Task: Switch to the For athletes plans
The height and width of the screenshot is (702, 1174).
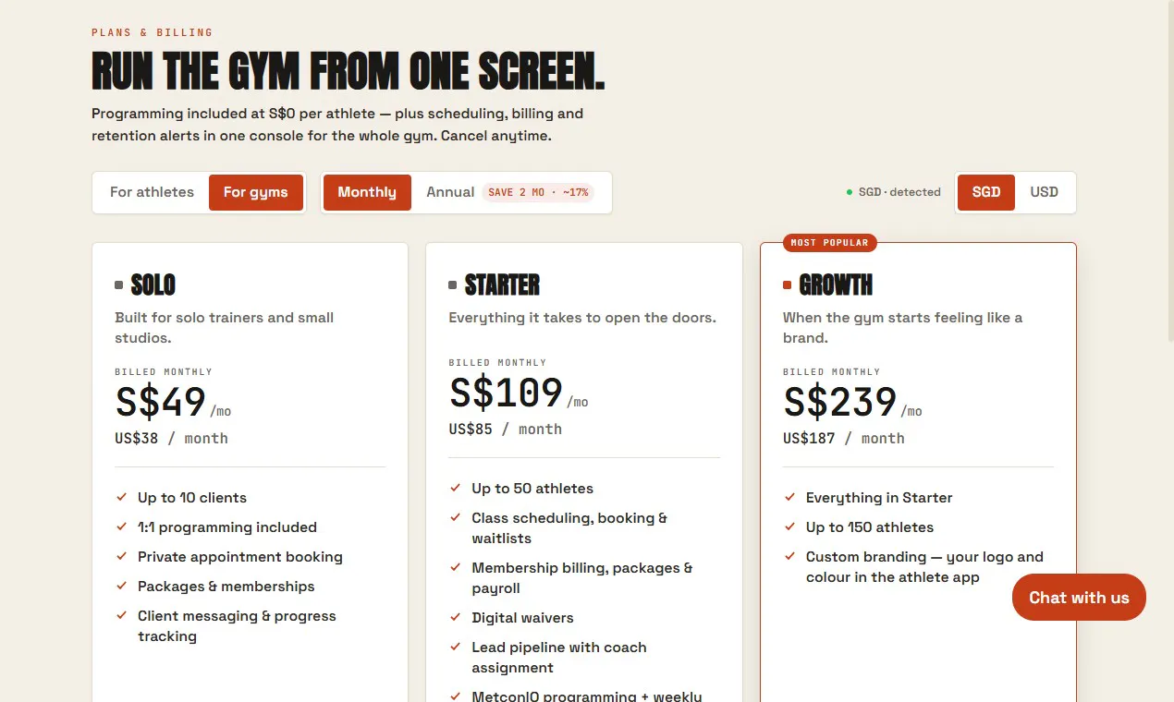Action: 152,192
